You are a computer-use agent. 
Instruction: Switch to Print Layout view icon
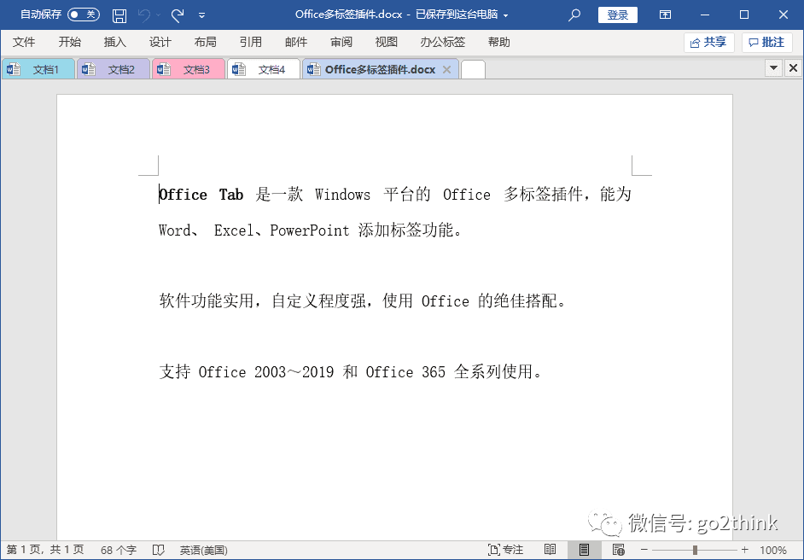tap(584, 550)
